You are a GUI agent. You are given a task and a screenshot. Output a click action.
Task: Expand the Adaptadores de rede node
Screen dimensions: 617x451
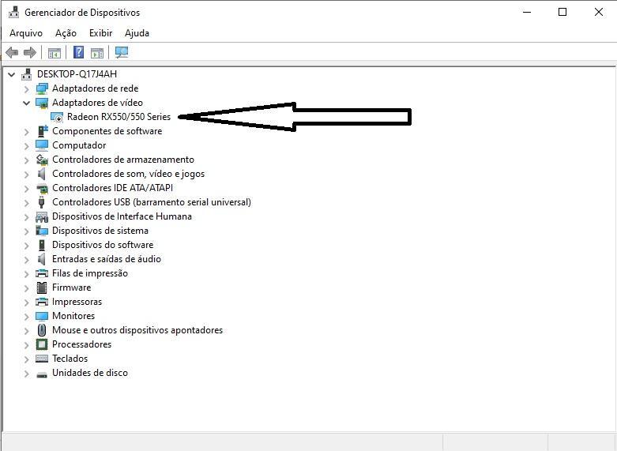coord(26,89)
